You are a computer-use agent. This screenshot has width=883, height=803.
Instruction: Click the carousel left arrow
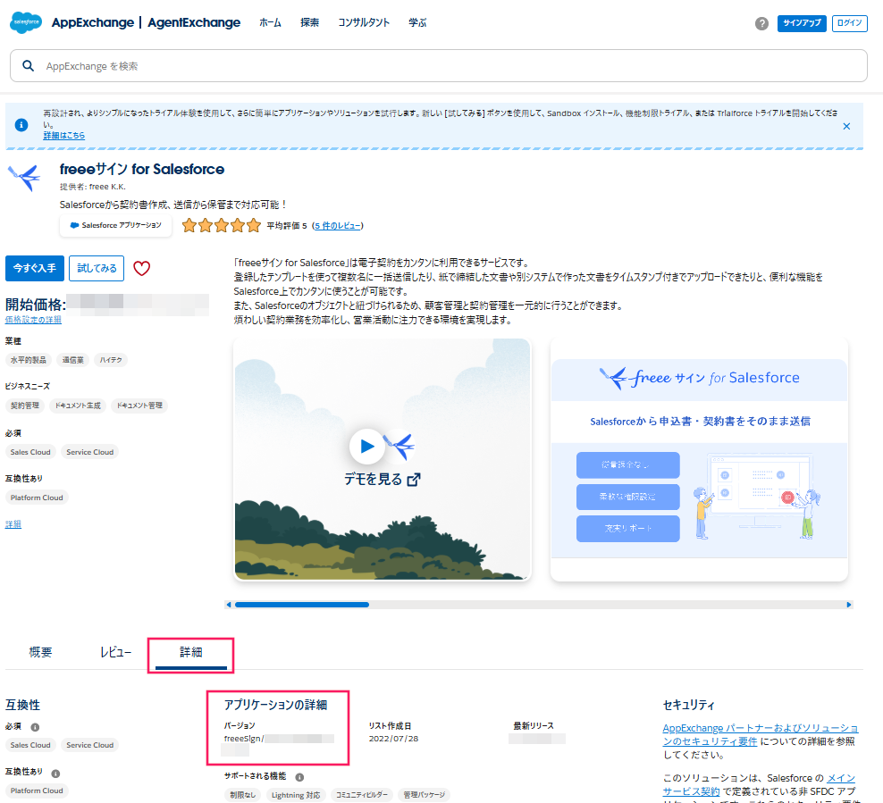coord(228,605)
